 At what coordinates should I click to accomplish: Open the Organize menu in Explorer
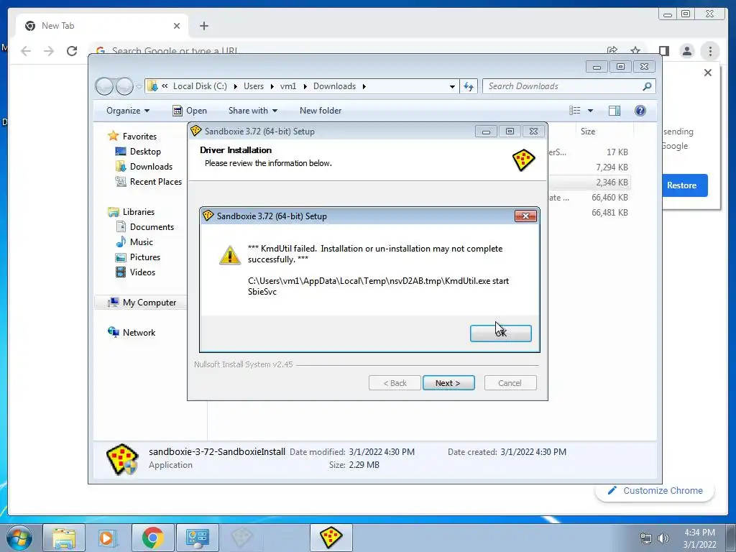(x=128, y=111)
